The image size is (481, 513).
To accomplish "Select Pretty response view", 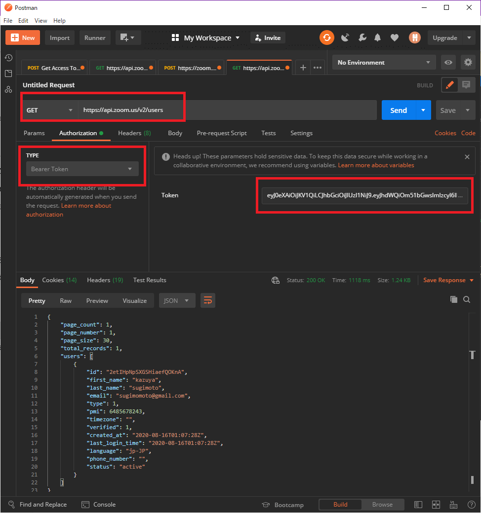I will [37, 301].
